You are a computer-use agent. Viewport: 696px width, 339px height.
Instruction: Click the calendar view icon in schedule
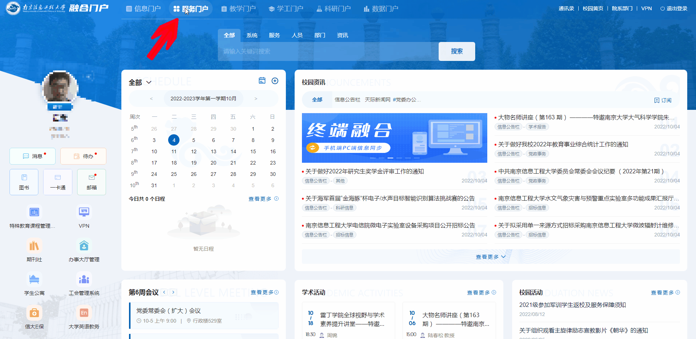click(262, 81)
